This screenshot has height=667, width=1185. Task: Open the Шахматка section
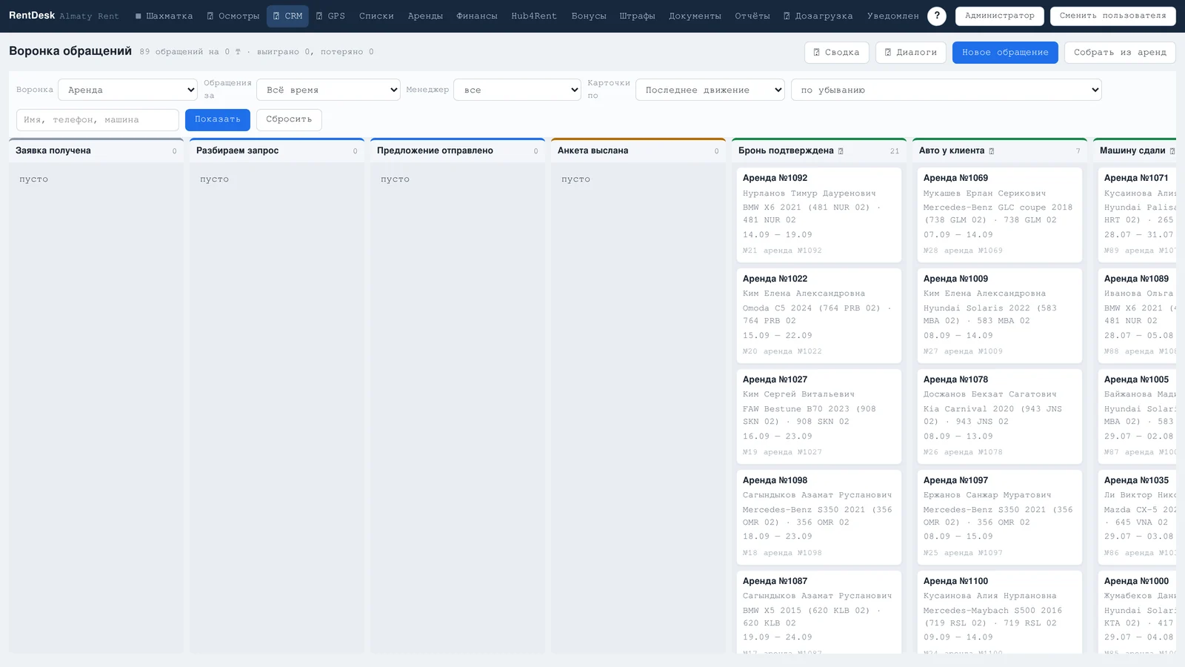164,16
